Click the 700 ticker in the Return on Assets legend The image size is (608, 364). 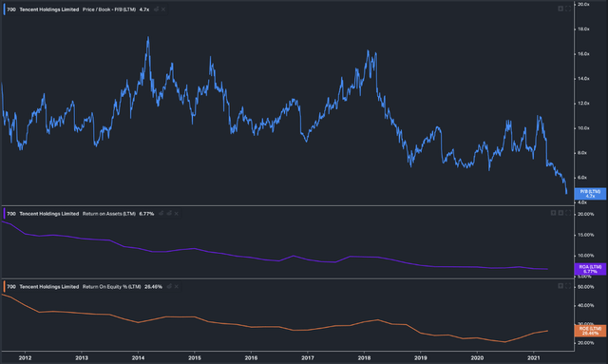[x=11, y=214]
